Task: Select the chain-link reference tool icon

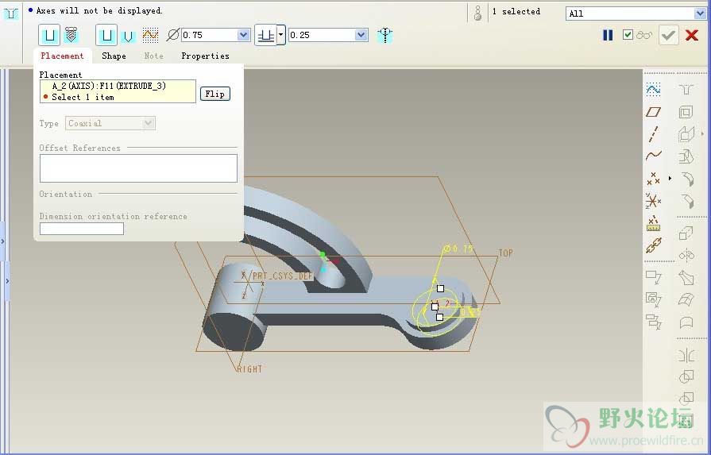Action: pyautogui.click(x=654, y=245)
